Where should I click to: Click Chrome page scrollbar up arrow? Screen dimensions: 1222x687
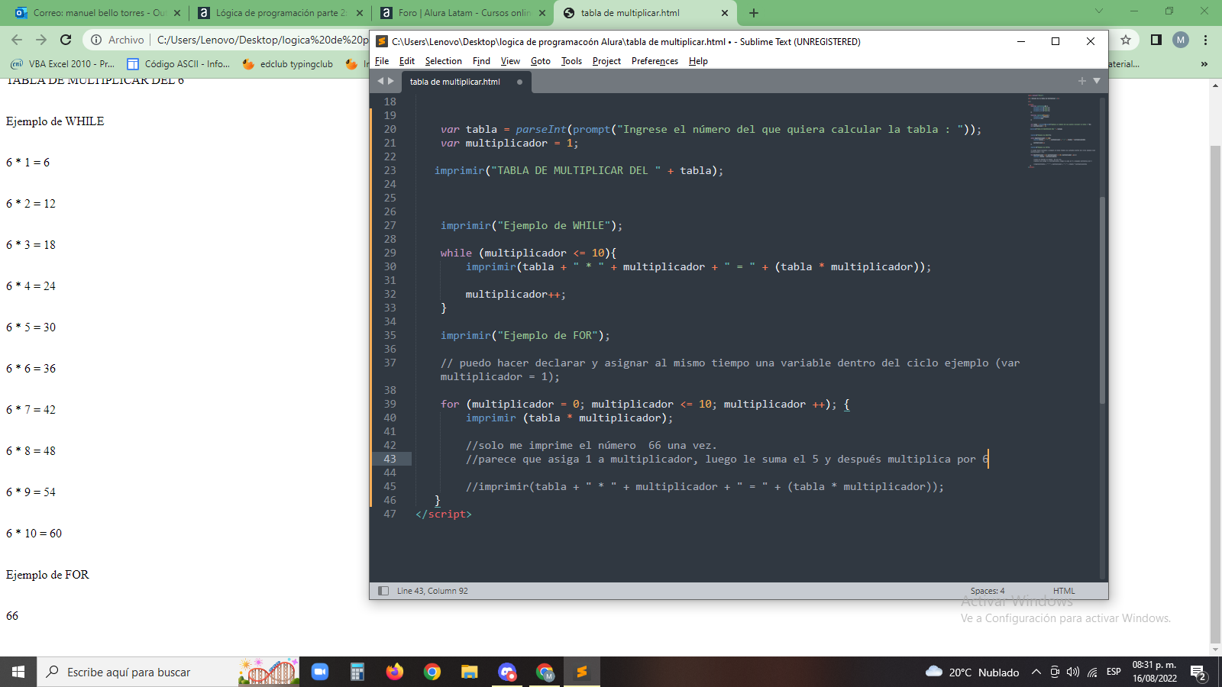pos(1215,85)
